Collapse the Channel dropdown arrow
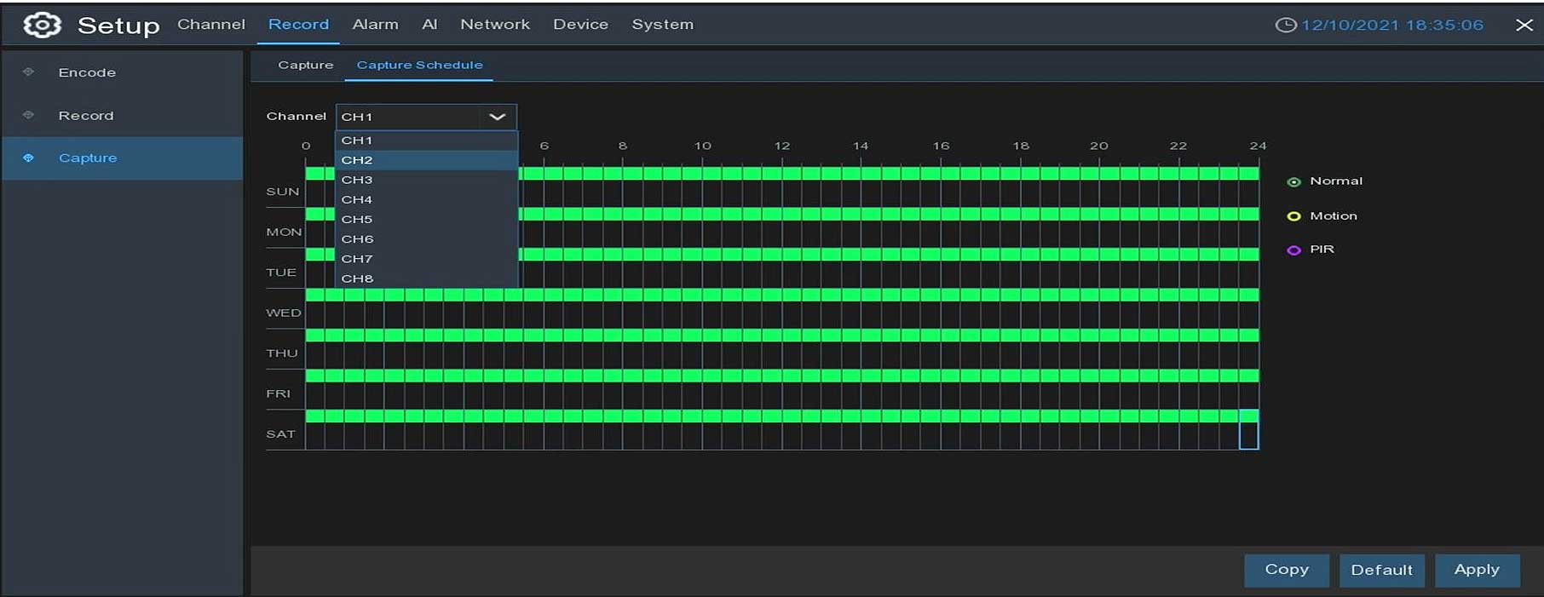Viewport: 1544px width, 597px height. (x=497, y=117)
